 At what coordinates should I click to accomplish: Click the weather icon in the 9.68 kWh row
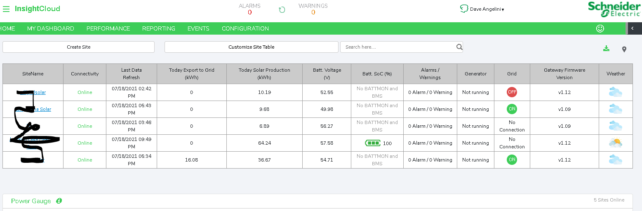[615, 109]
